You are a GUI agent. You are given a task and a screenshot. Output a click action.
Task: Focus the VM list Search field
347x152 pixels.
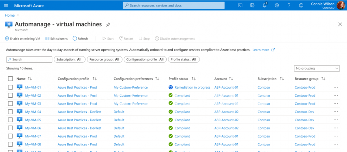click(29, 59)
